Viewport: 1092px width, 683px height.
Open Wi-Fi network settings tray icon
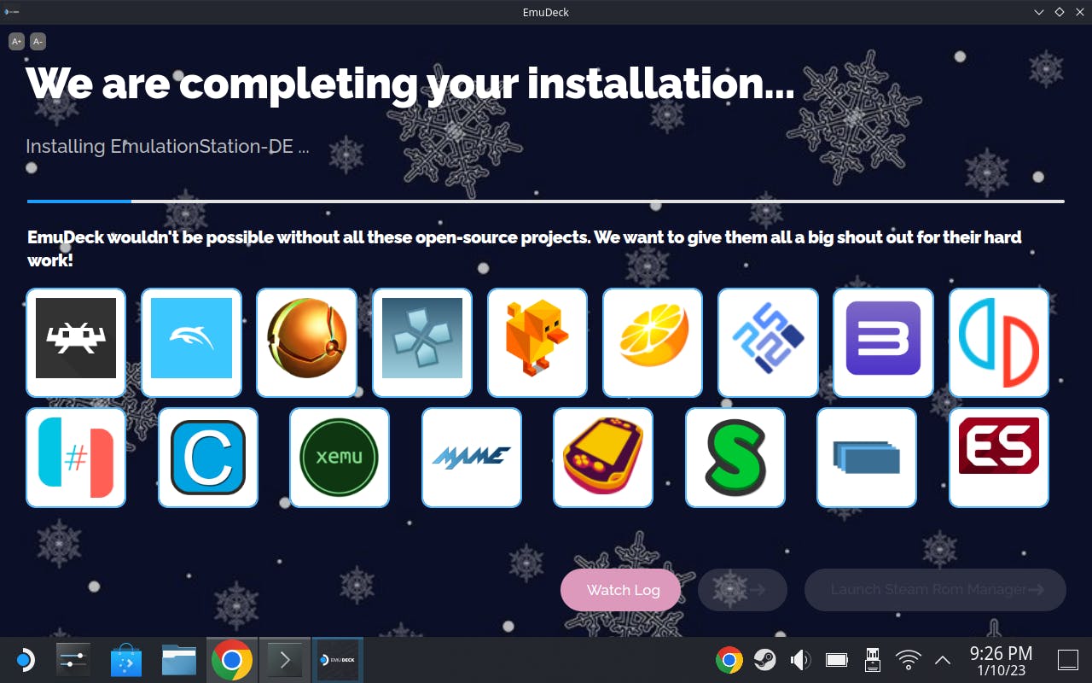[908, 660]
